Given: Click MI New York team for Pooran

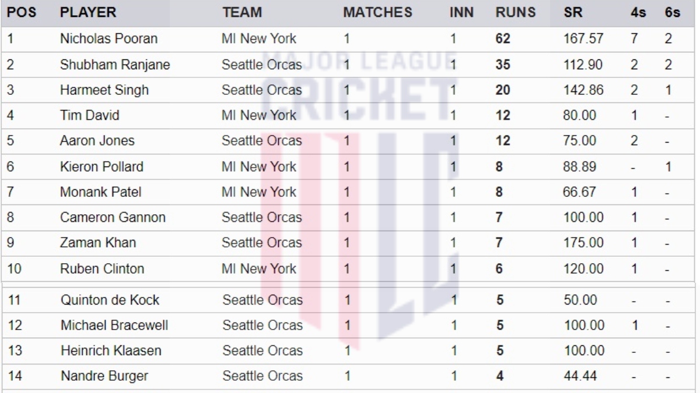Looking at the screenshot, I should pyautogui.click(x=258, y=39).
